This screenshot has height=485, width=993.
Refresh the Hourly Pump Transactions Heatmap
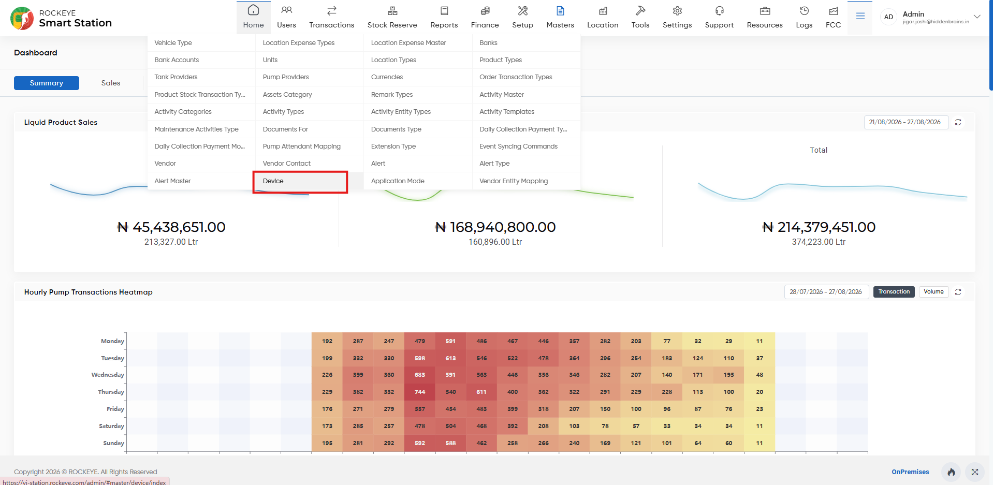(958, 292)
